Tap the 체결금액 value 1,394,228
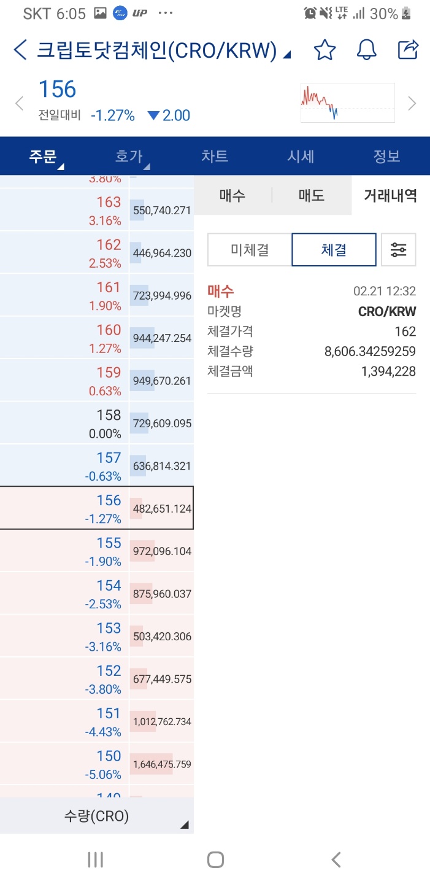This screenshot has width=430, height=884. click(389, 371)
